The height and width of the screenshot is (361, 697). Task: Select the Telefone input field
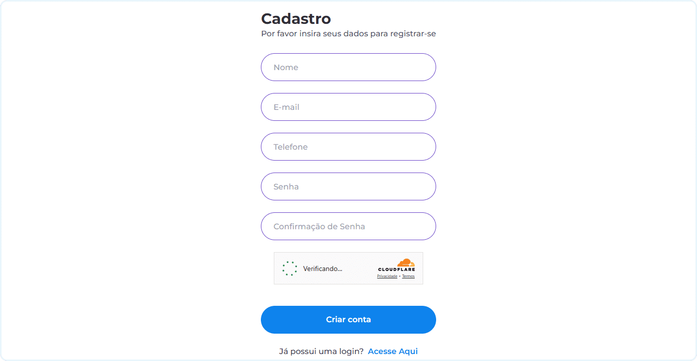348,147
